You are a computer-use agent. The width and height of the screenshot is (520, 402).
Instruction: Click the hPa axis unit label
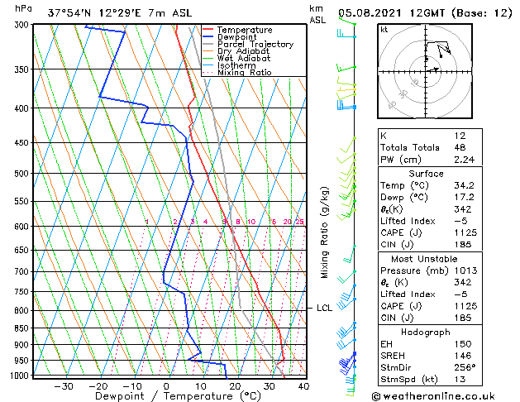pos(23,8)
